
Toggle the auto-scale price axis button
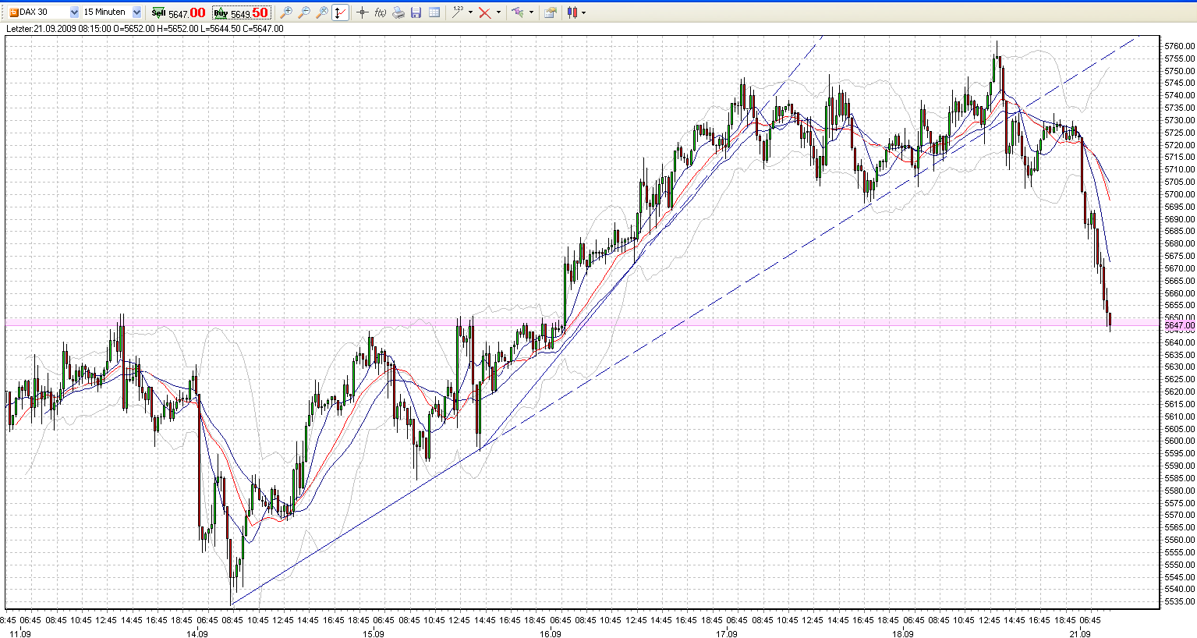pyautogui.click(x=340, y=12)
